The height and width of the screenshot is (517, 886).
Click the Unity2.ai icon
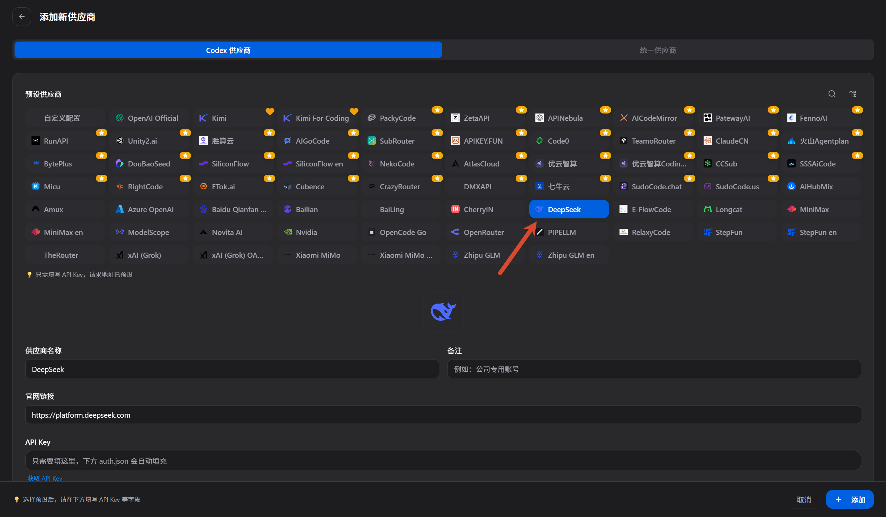point(119,141)
